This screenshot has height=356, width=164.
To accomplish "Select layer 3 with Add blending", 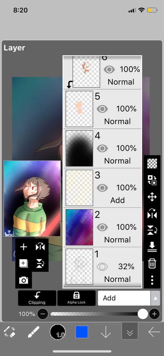I will pos(102,188).
